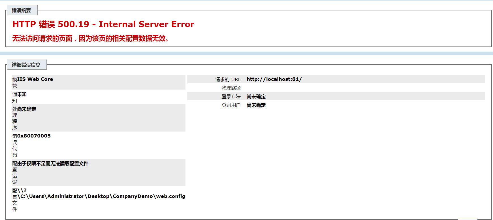Click the 错误摘要 section heading

tap(21, 10)
